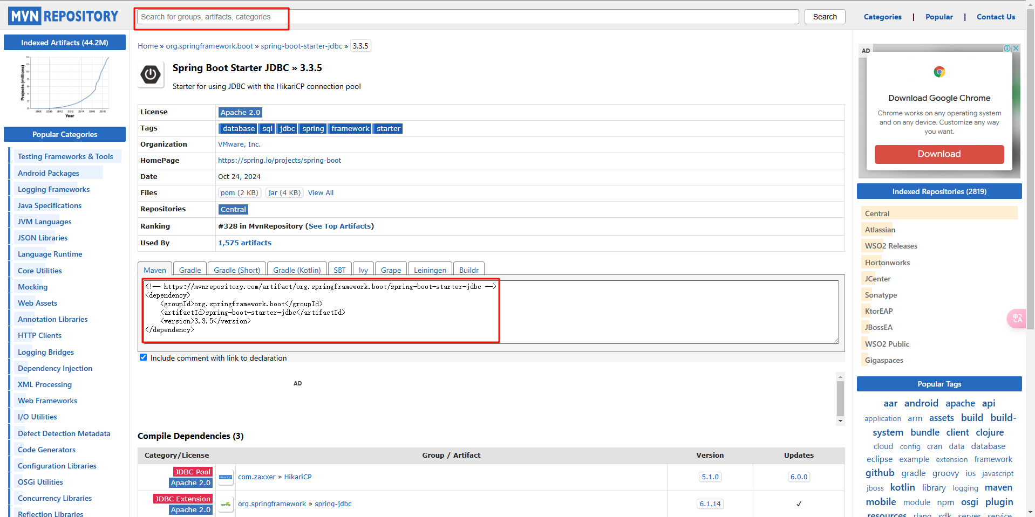This screenshot has width=1035, height=517.
Task: Click the Home breadcrumb link
Action: point(148,46)
